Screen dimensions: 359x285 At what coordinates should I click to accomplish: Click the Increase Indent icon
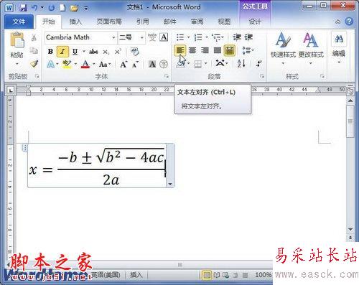(248, 37)
